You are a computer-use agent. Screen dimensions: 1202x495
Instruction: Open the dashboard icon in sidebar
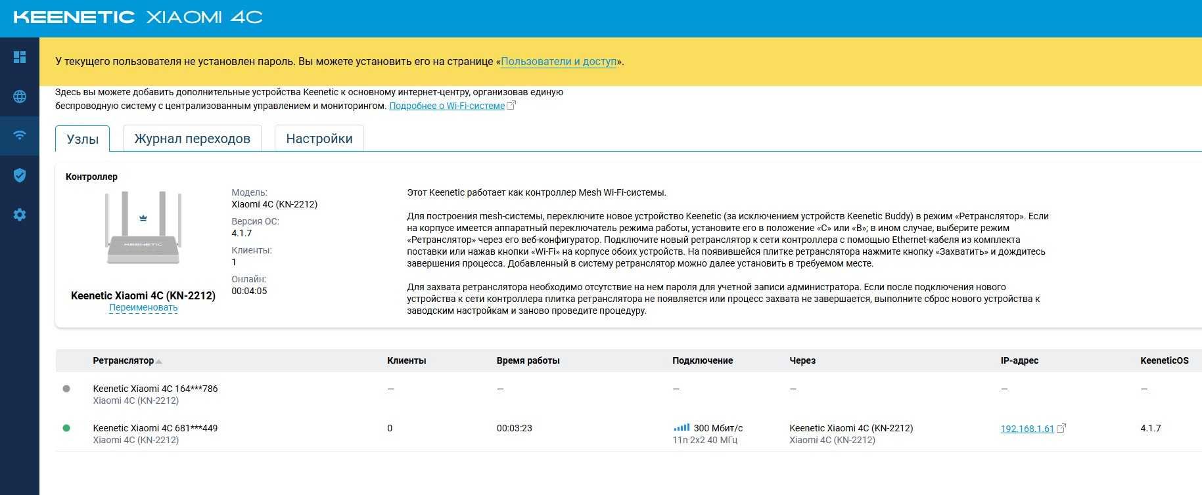20,57
